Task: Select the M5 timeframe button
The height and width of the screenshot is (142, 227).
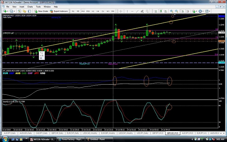Action: click(x=78, y=11)
